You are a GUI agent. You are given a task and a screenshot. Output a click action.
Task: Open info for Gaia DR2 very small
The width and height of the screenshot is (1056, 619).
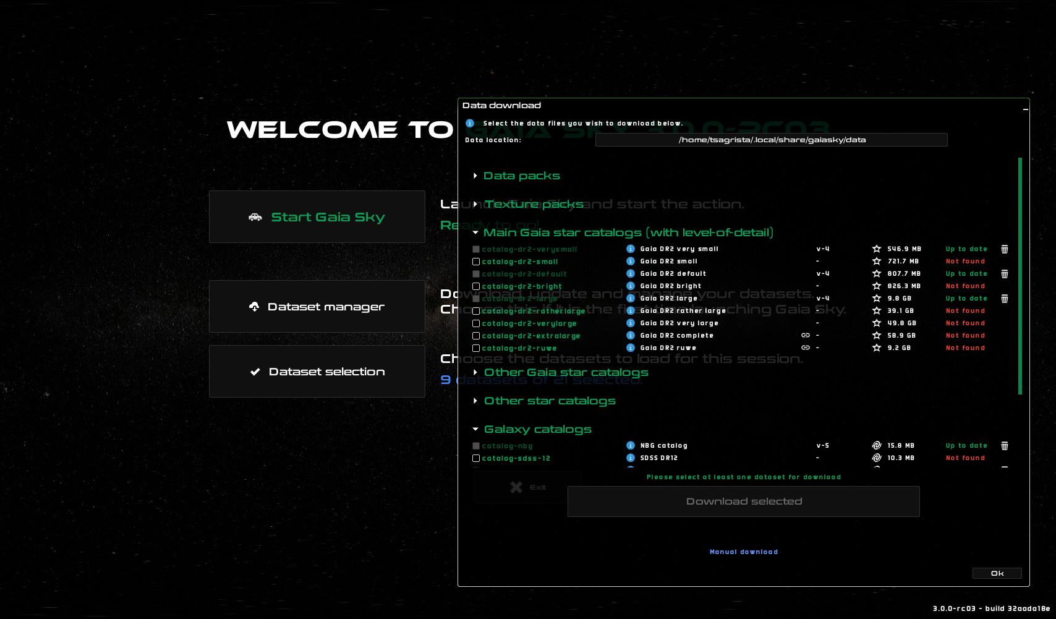(631, 249)
